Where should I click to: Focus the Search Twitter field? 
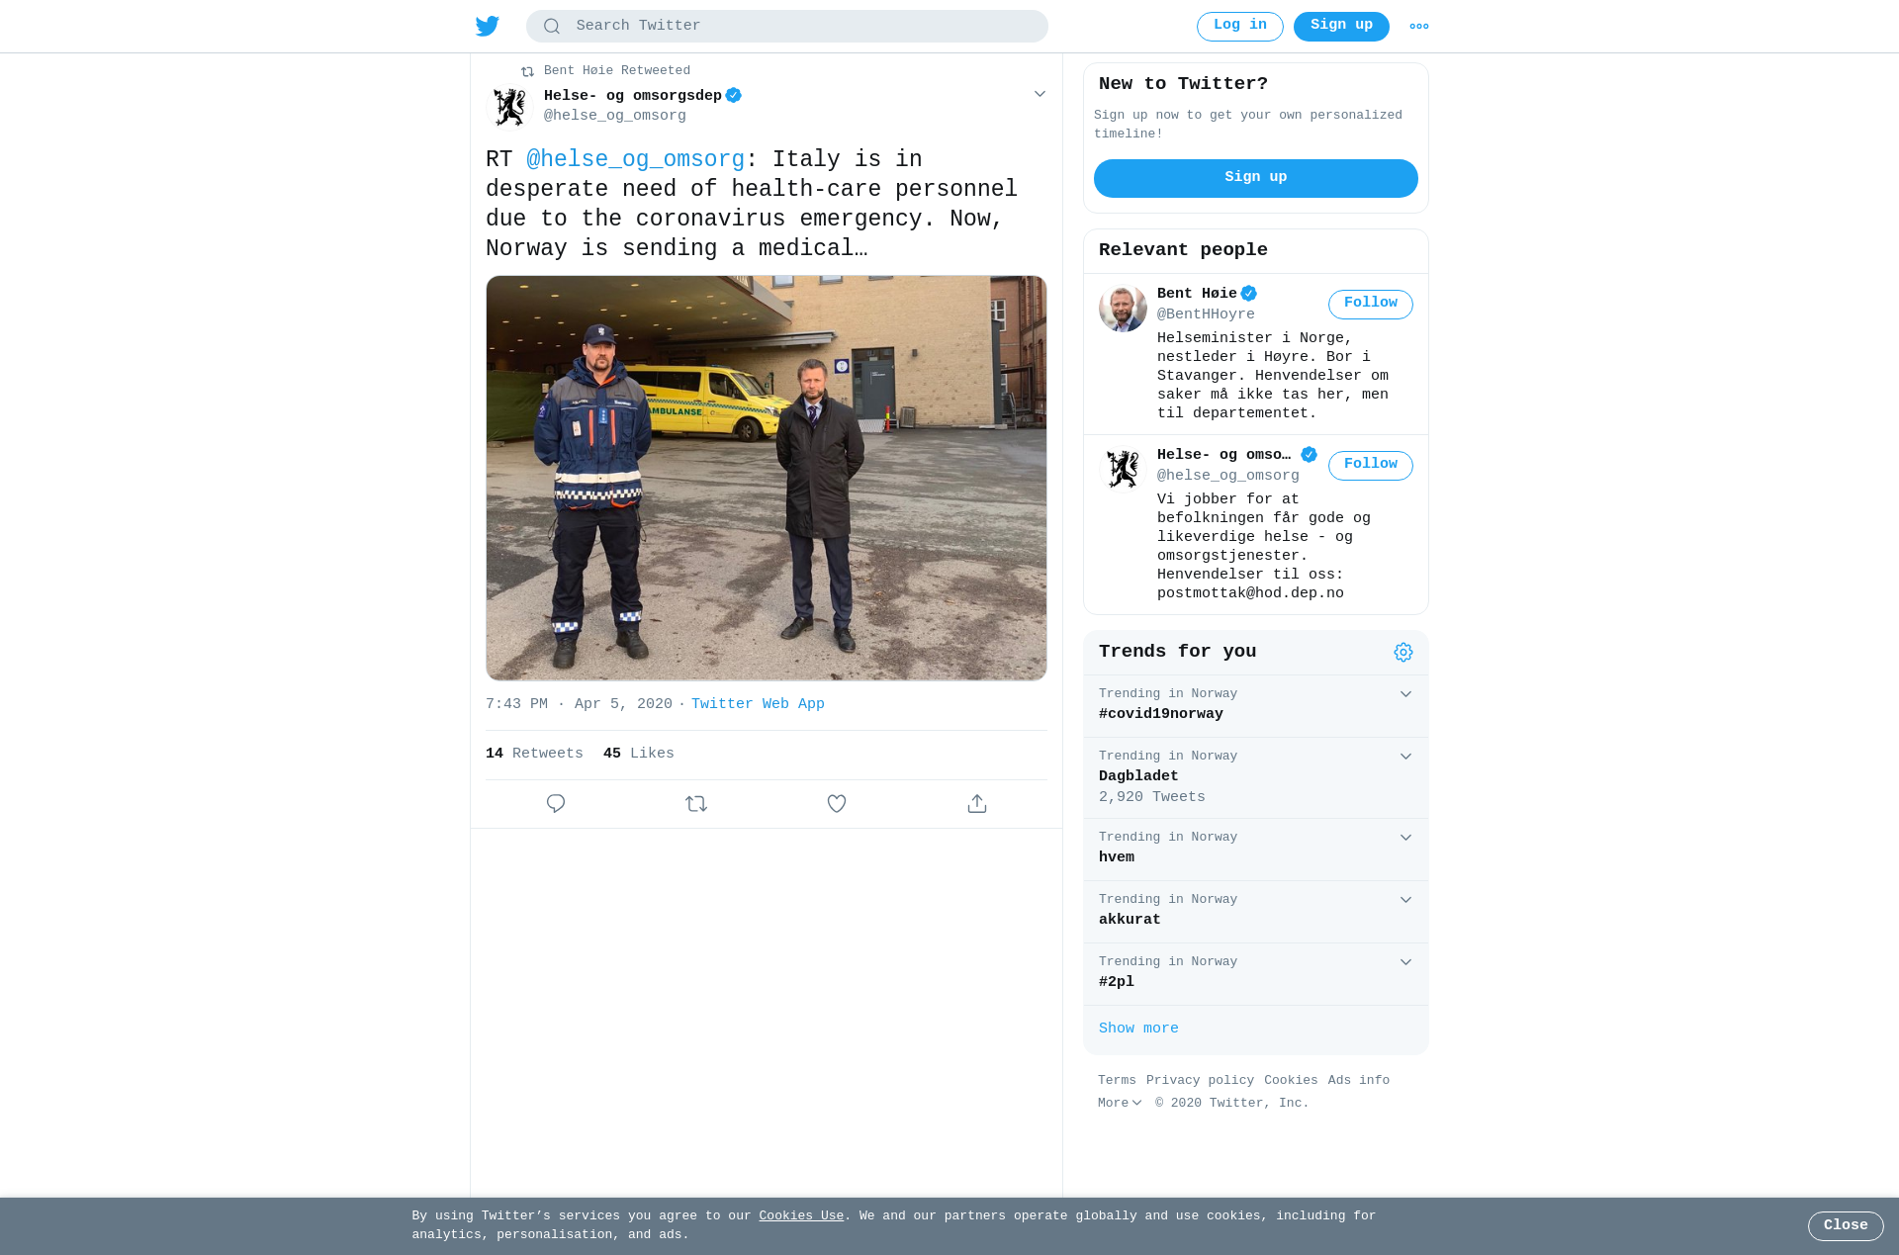tap(787, 26)
